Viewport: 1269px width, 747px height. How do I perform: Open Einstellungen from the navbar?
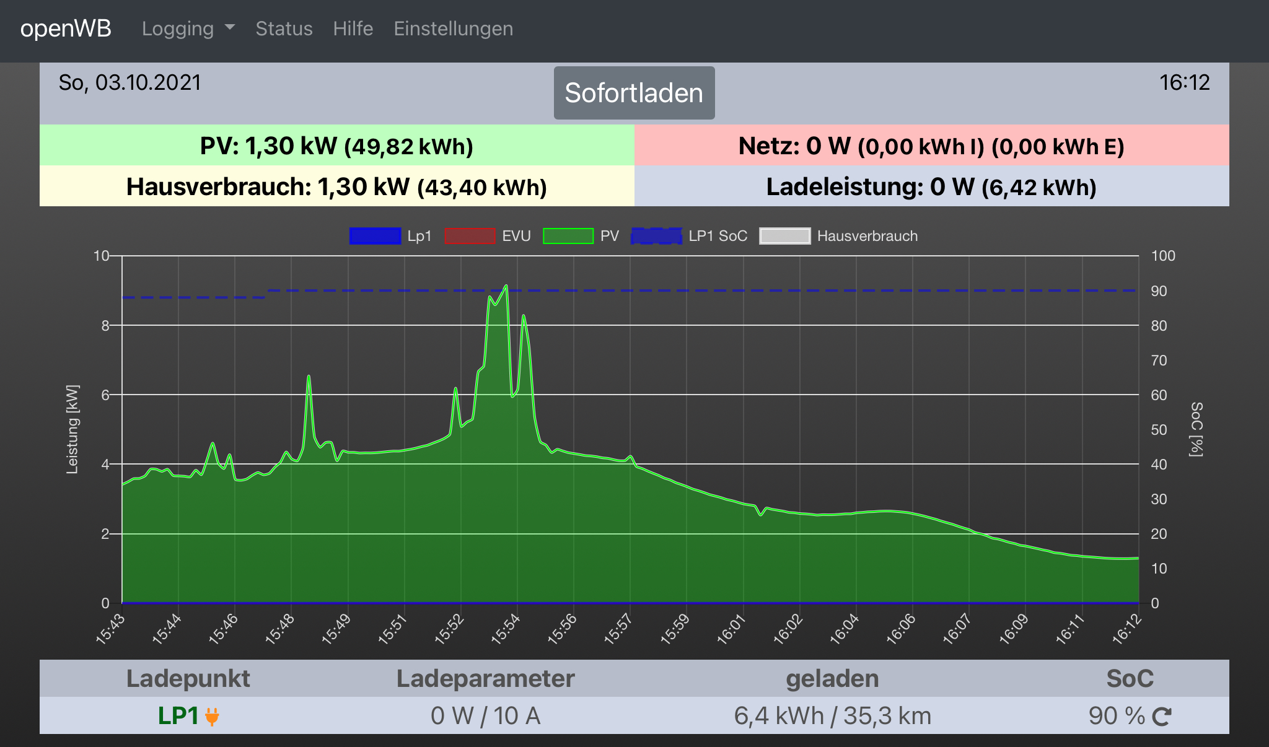453,28
